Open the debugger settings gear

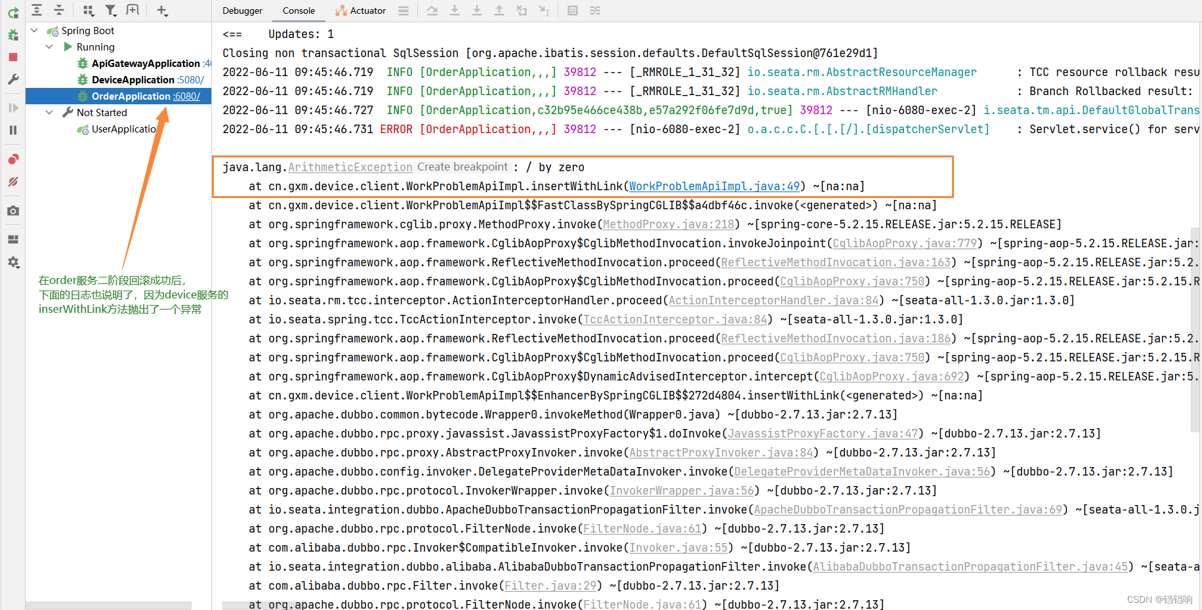(x=13, y=262)
